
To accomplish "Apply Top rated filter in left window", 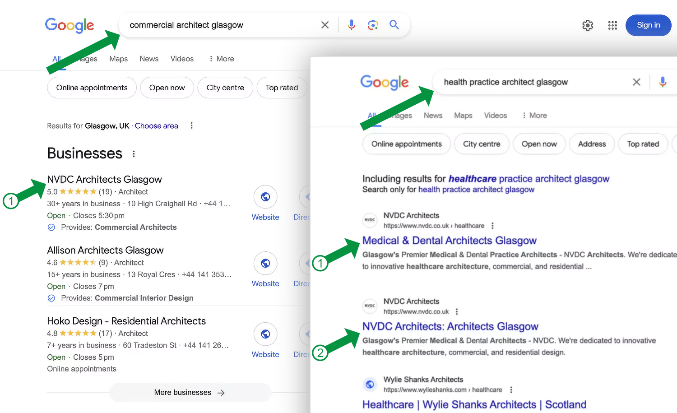I will (282, 88).
